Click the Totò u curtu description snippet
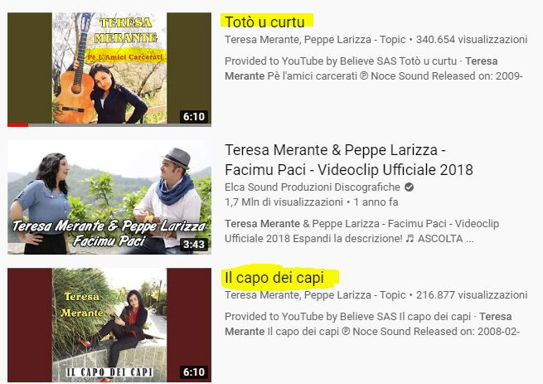Screen dimensions: 543x384 374,69
